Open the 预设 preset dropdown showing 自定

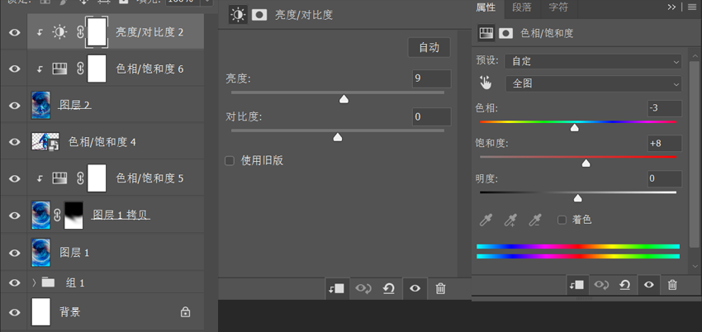point(593,61)
